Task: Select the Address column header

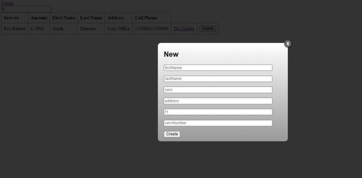Action: (x=119, y=18)
